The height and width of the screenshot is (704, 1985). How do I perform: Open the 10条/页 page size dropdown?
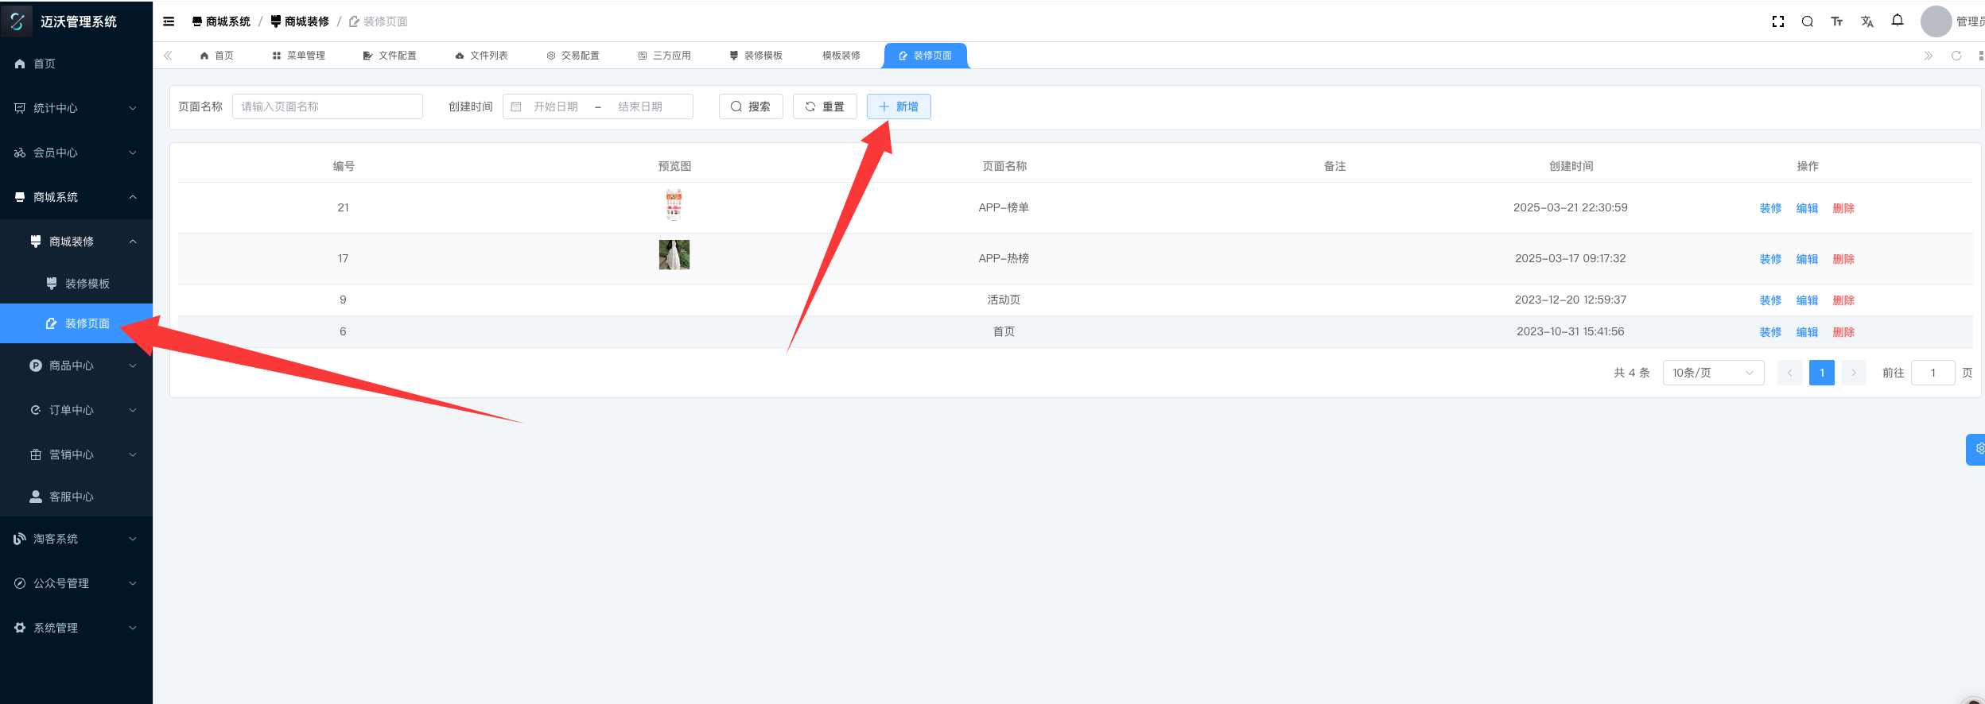tap(1713, 373)
